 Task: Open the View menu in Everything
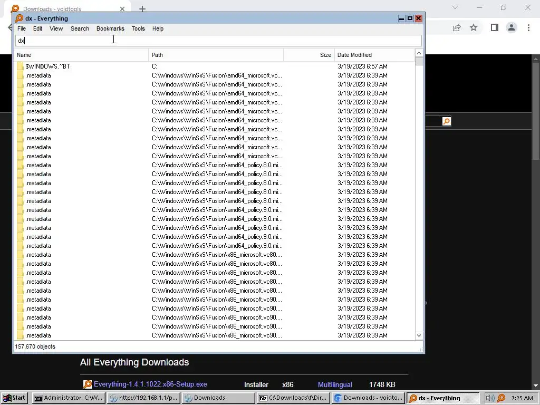tap(56, 28)
